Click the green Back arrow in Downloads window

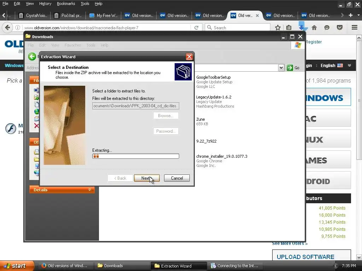(32, 56)
